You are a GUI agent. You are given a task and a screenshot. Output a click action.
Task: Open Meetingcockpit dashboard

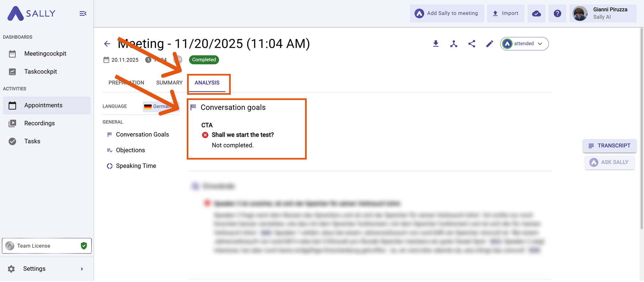pyautogui.click(x=45, y=54)
